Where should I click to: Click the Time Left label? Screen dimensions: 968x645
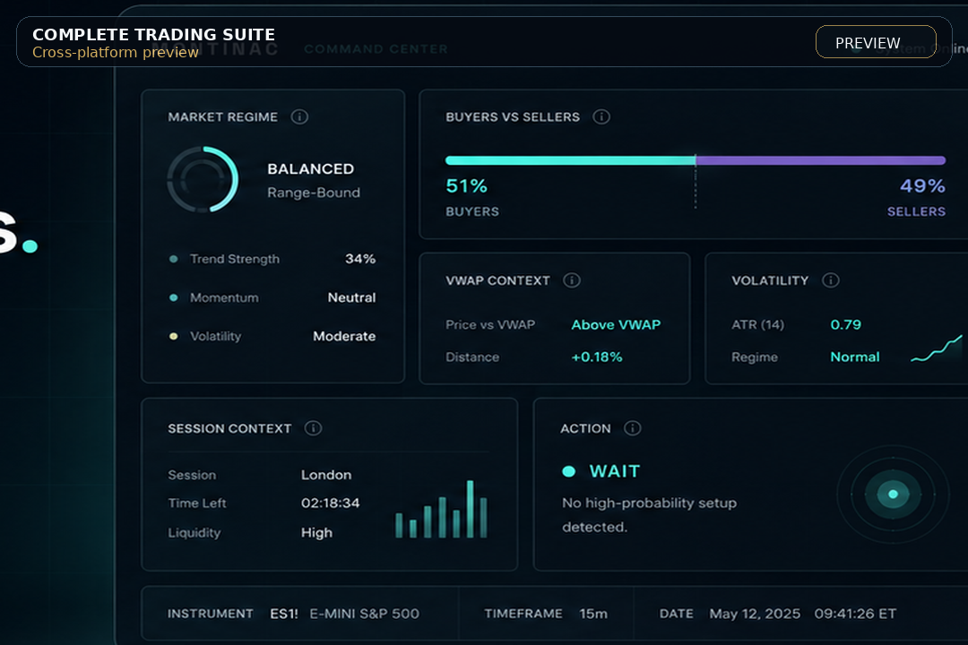pos(197,503)
